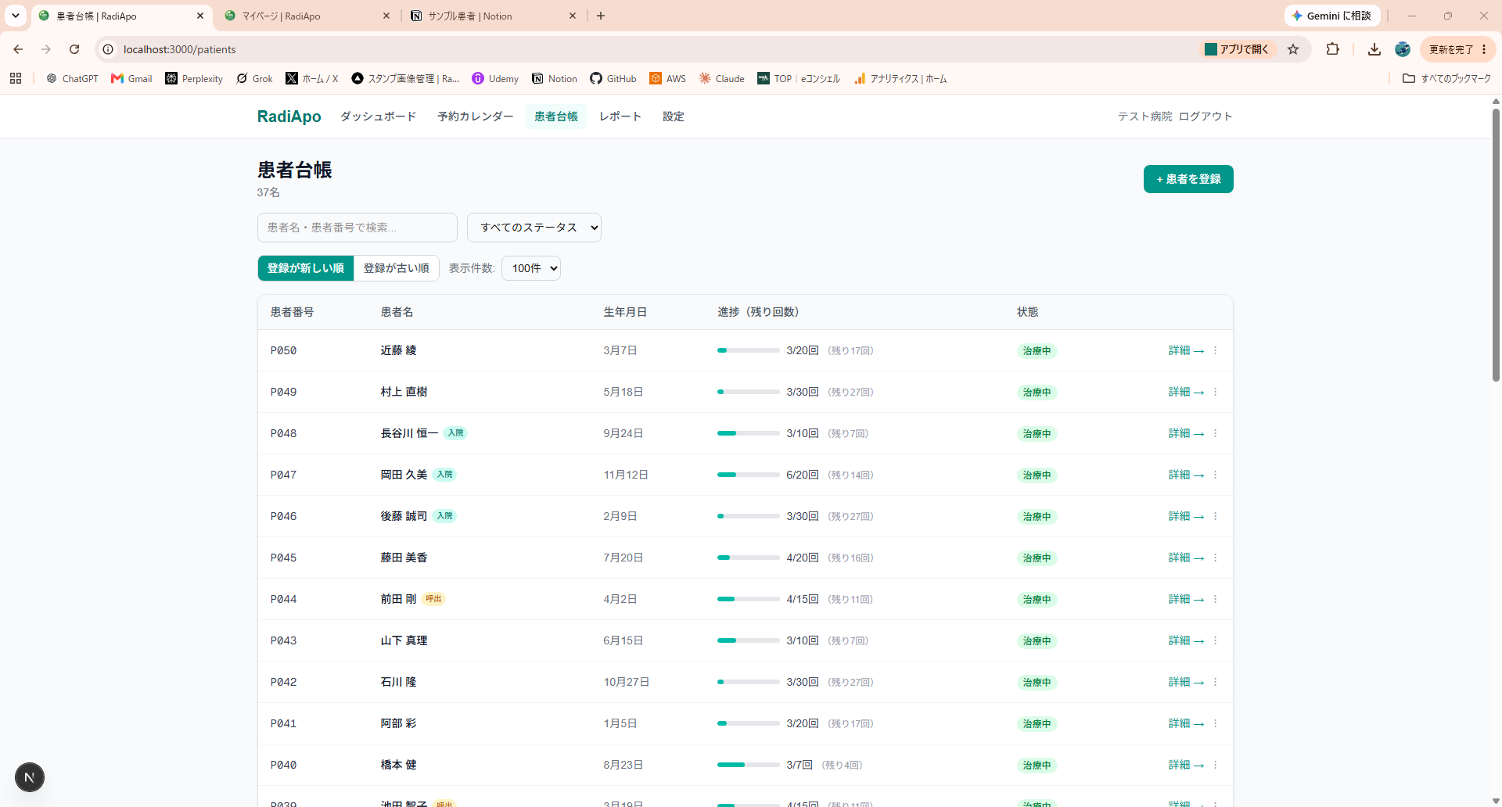Image resolution: width=1502 pixels, height=807 pixels.
Task: Click 治療中 status badge for P045
Action: pyautogui.click(x=1037, y=558)
